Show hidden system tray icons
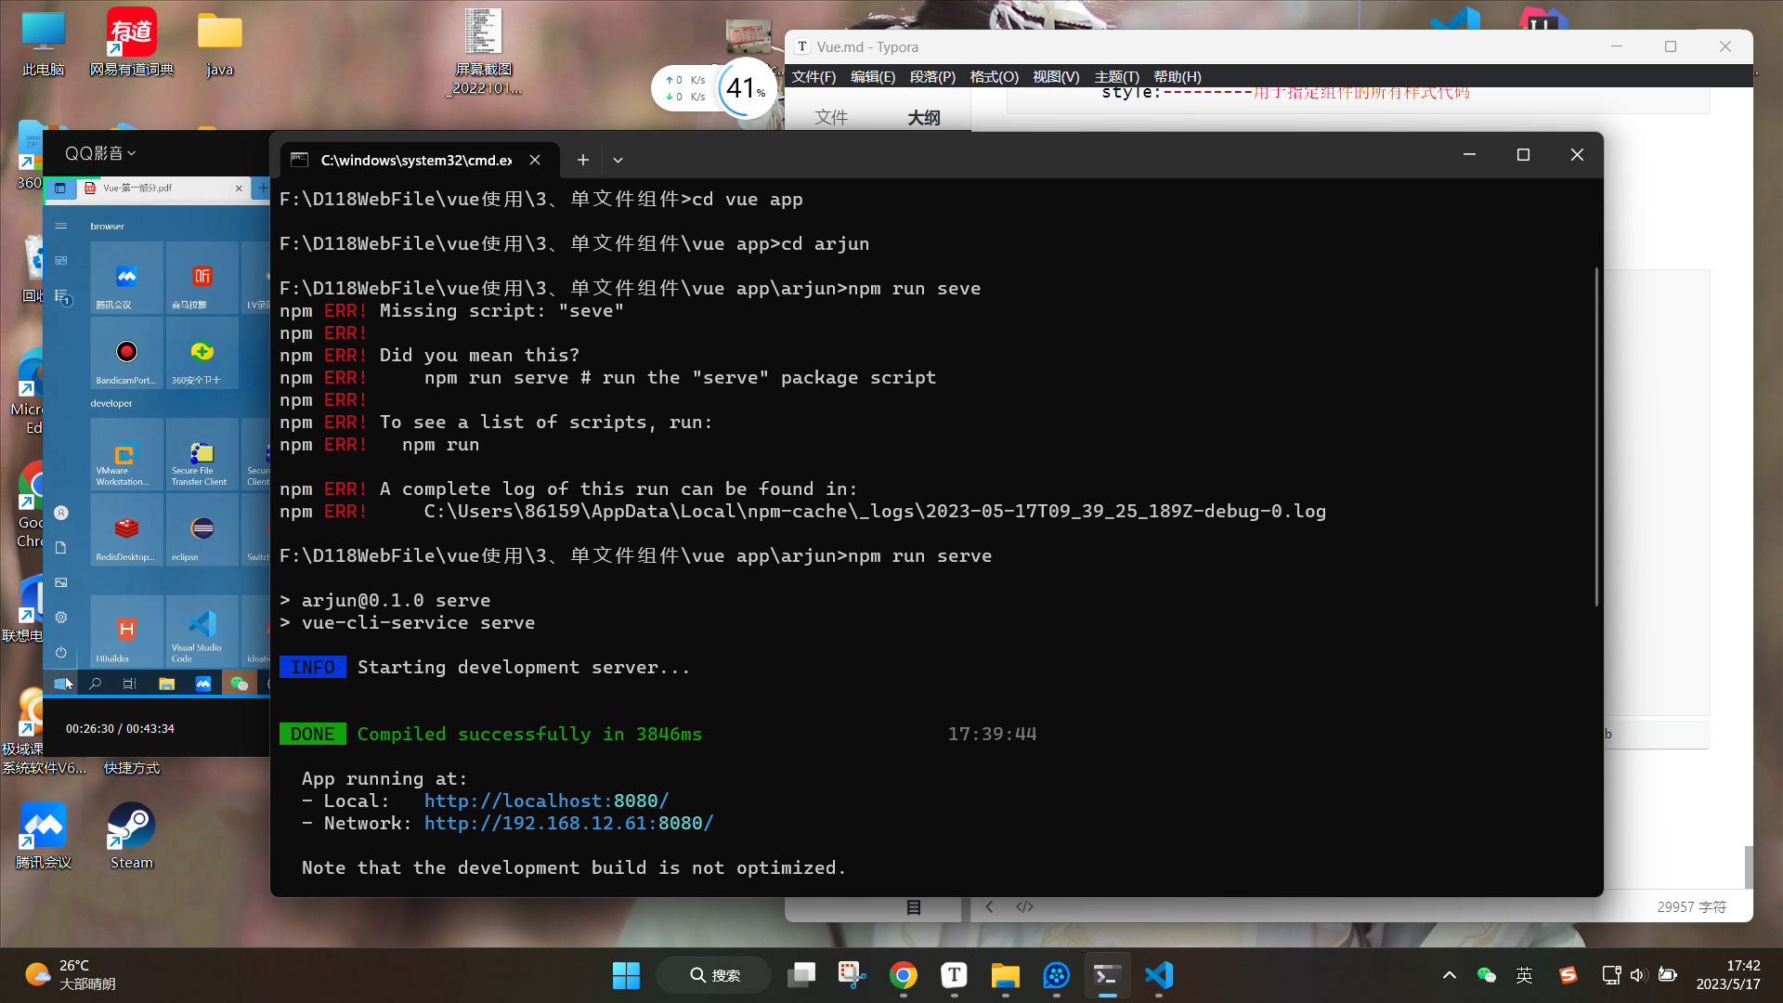The height and width of the screenshot is (1003, 1783). [1449, 975]
